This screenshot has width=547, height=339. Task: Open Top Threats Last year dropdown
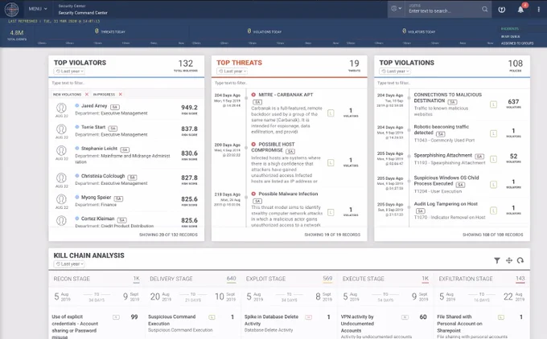[232, 71]
